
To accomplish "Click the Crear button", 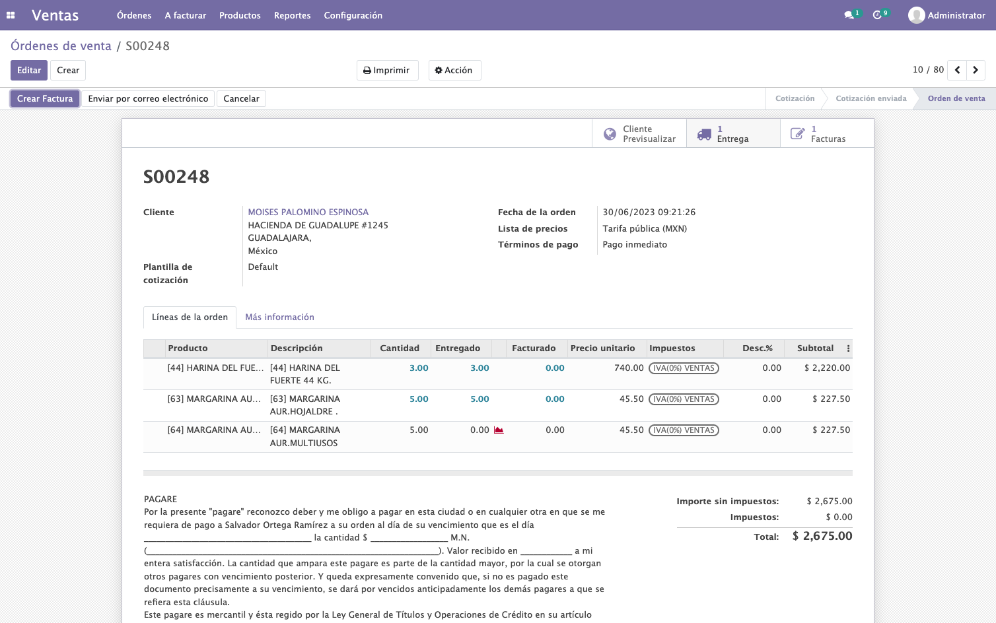I will [68, 70].
